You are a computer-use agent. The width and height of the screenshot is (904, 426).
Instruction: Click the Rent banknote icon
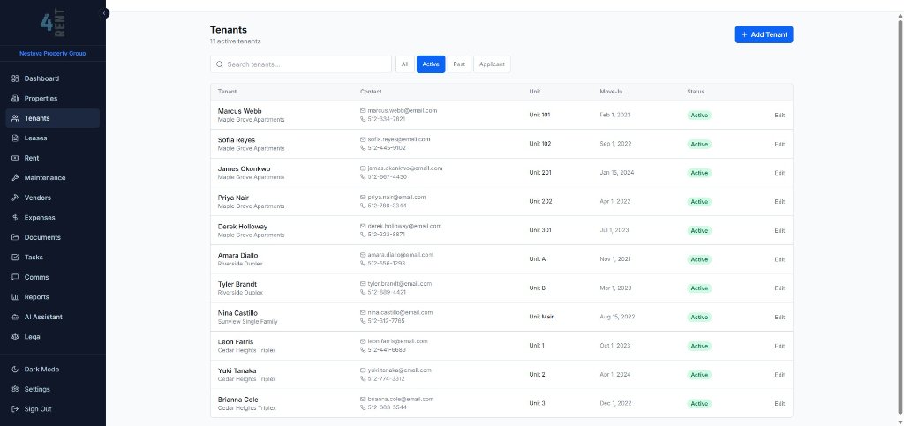(15, 158)
